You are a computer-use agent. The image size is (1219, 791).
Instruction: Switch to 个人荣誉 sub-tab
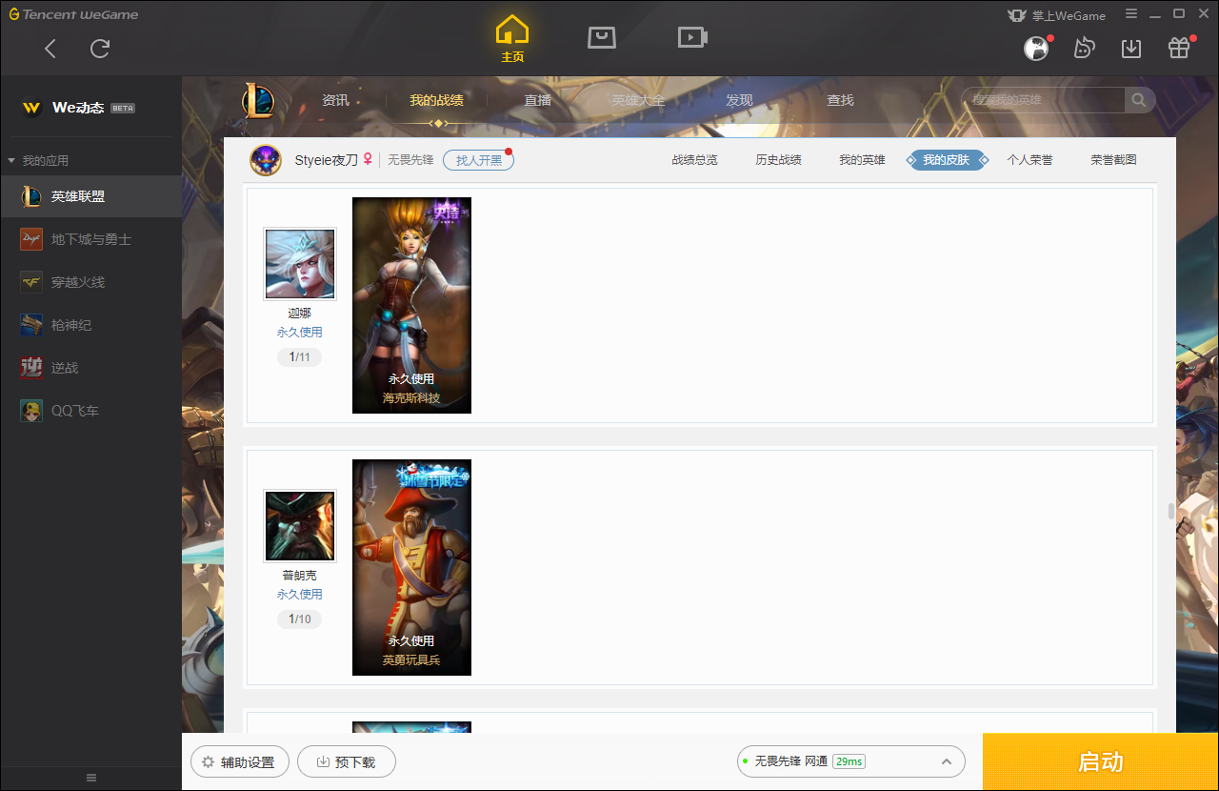[1029, 160]
